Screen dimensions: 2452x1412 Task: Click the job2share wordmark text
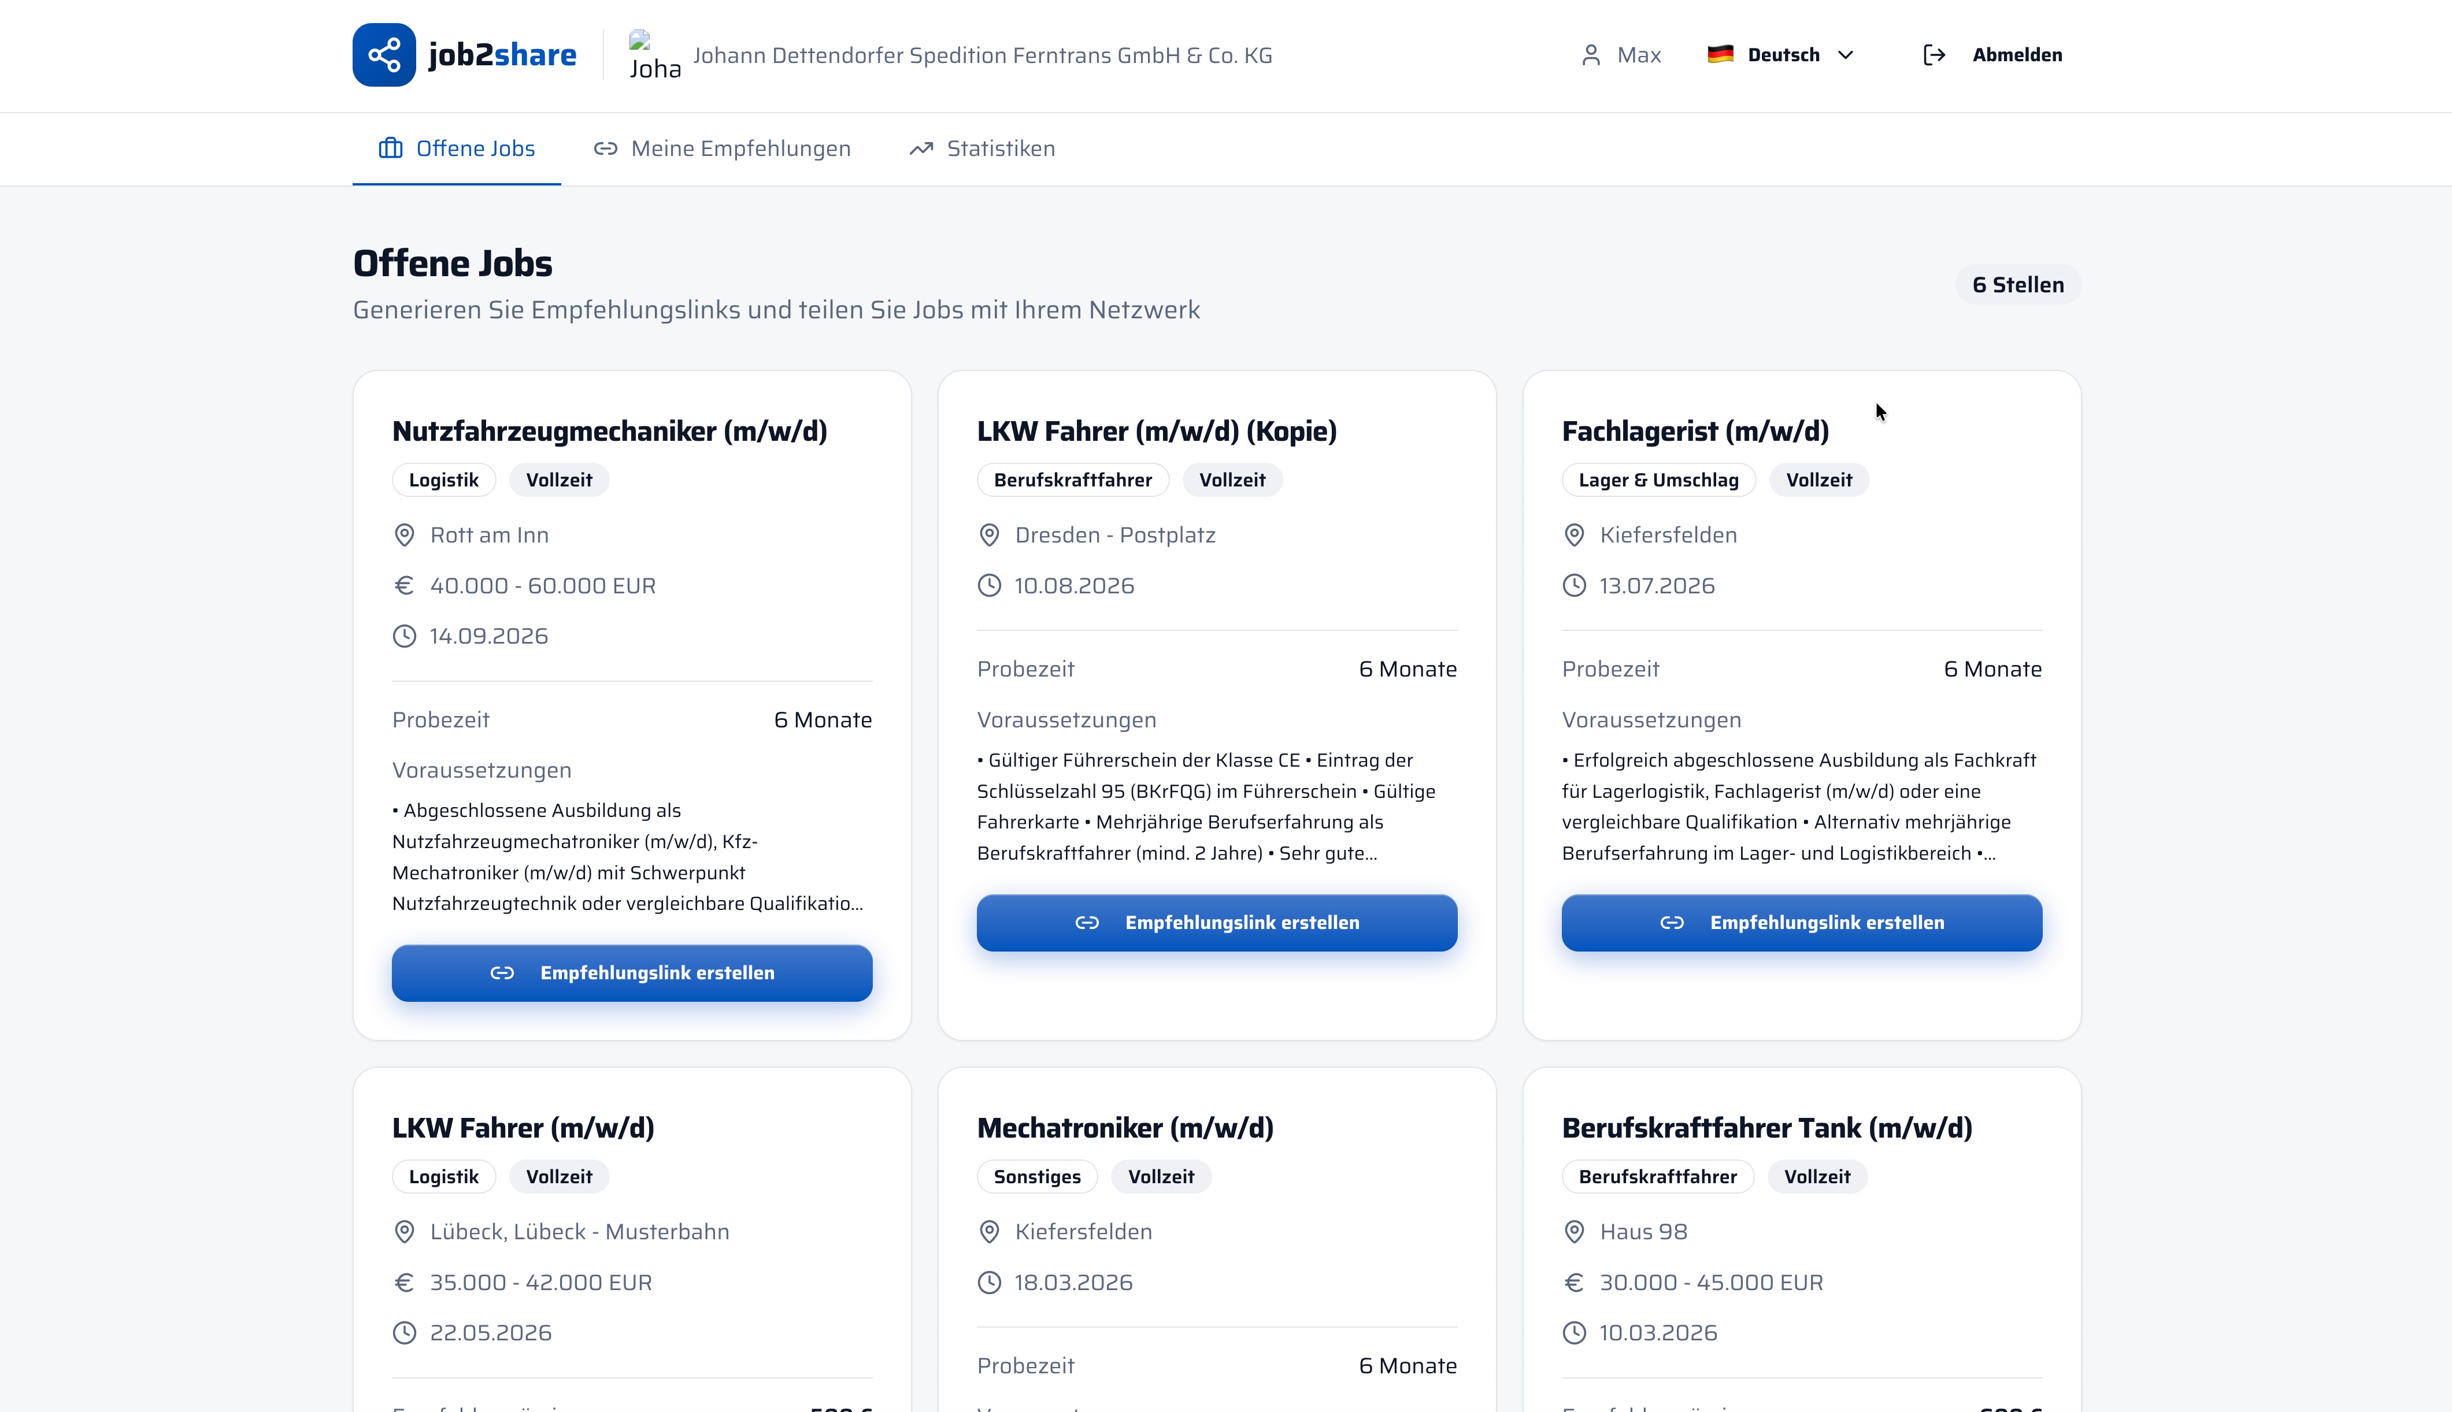502,55
